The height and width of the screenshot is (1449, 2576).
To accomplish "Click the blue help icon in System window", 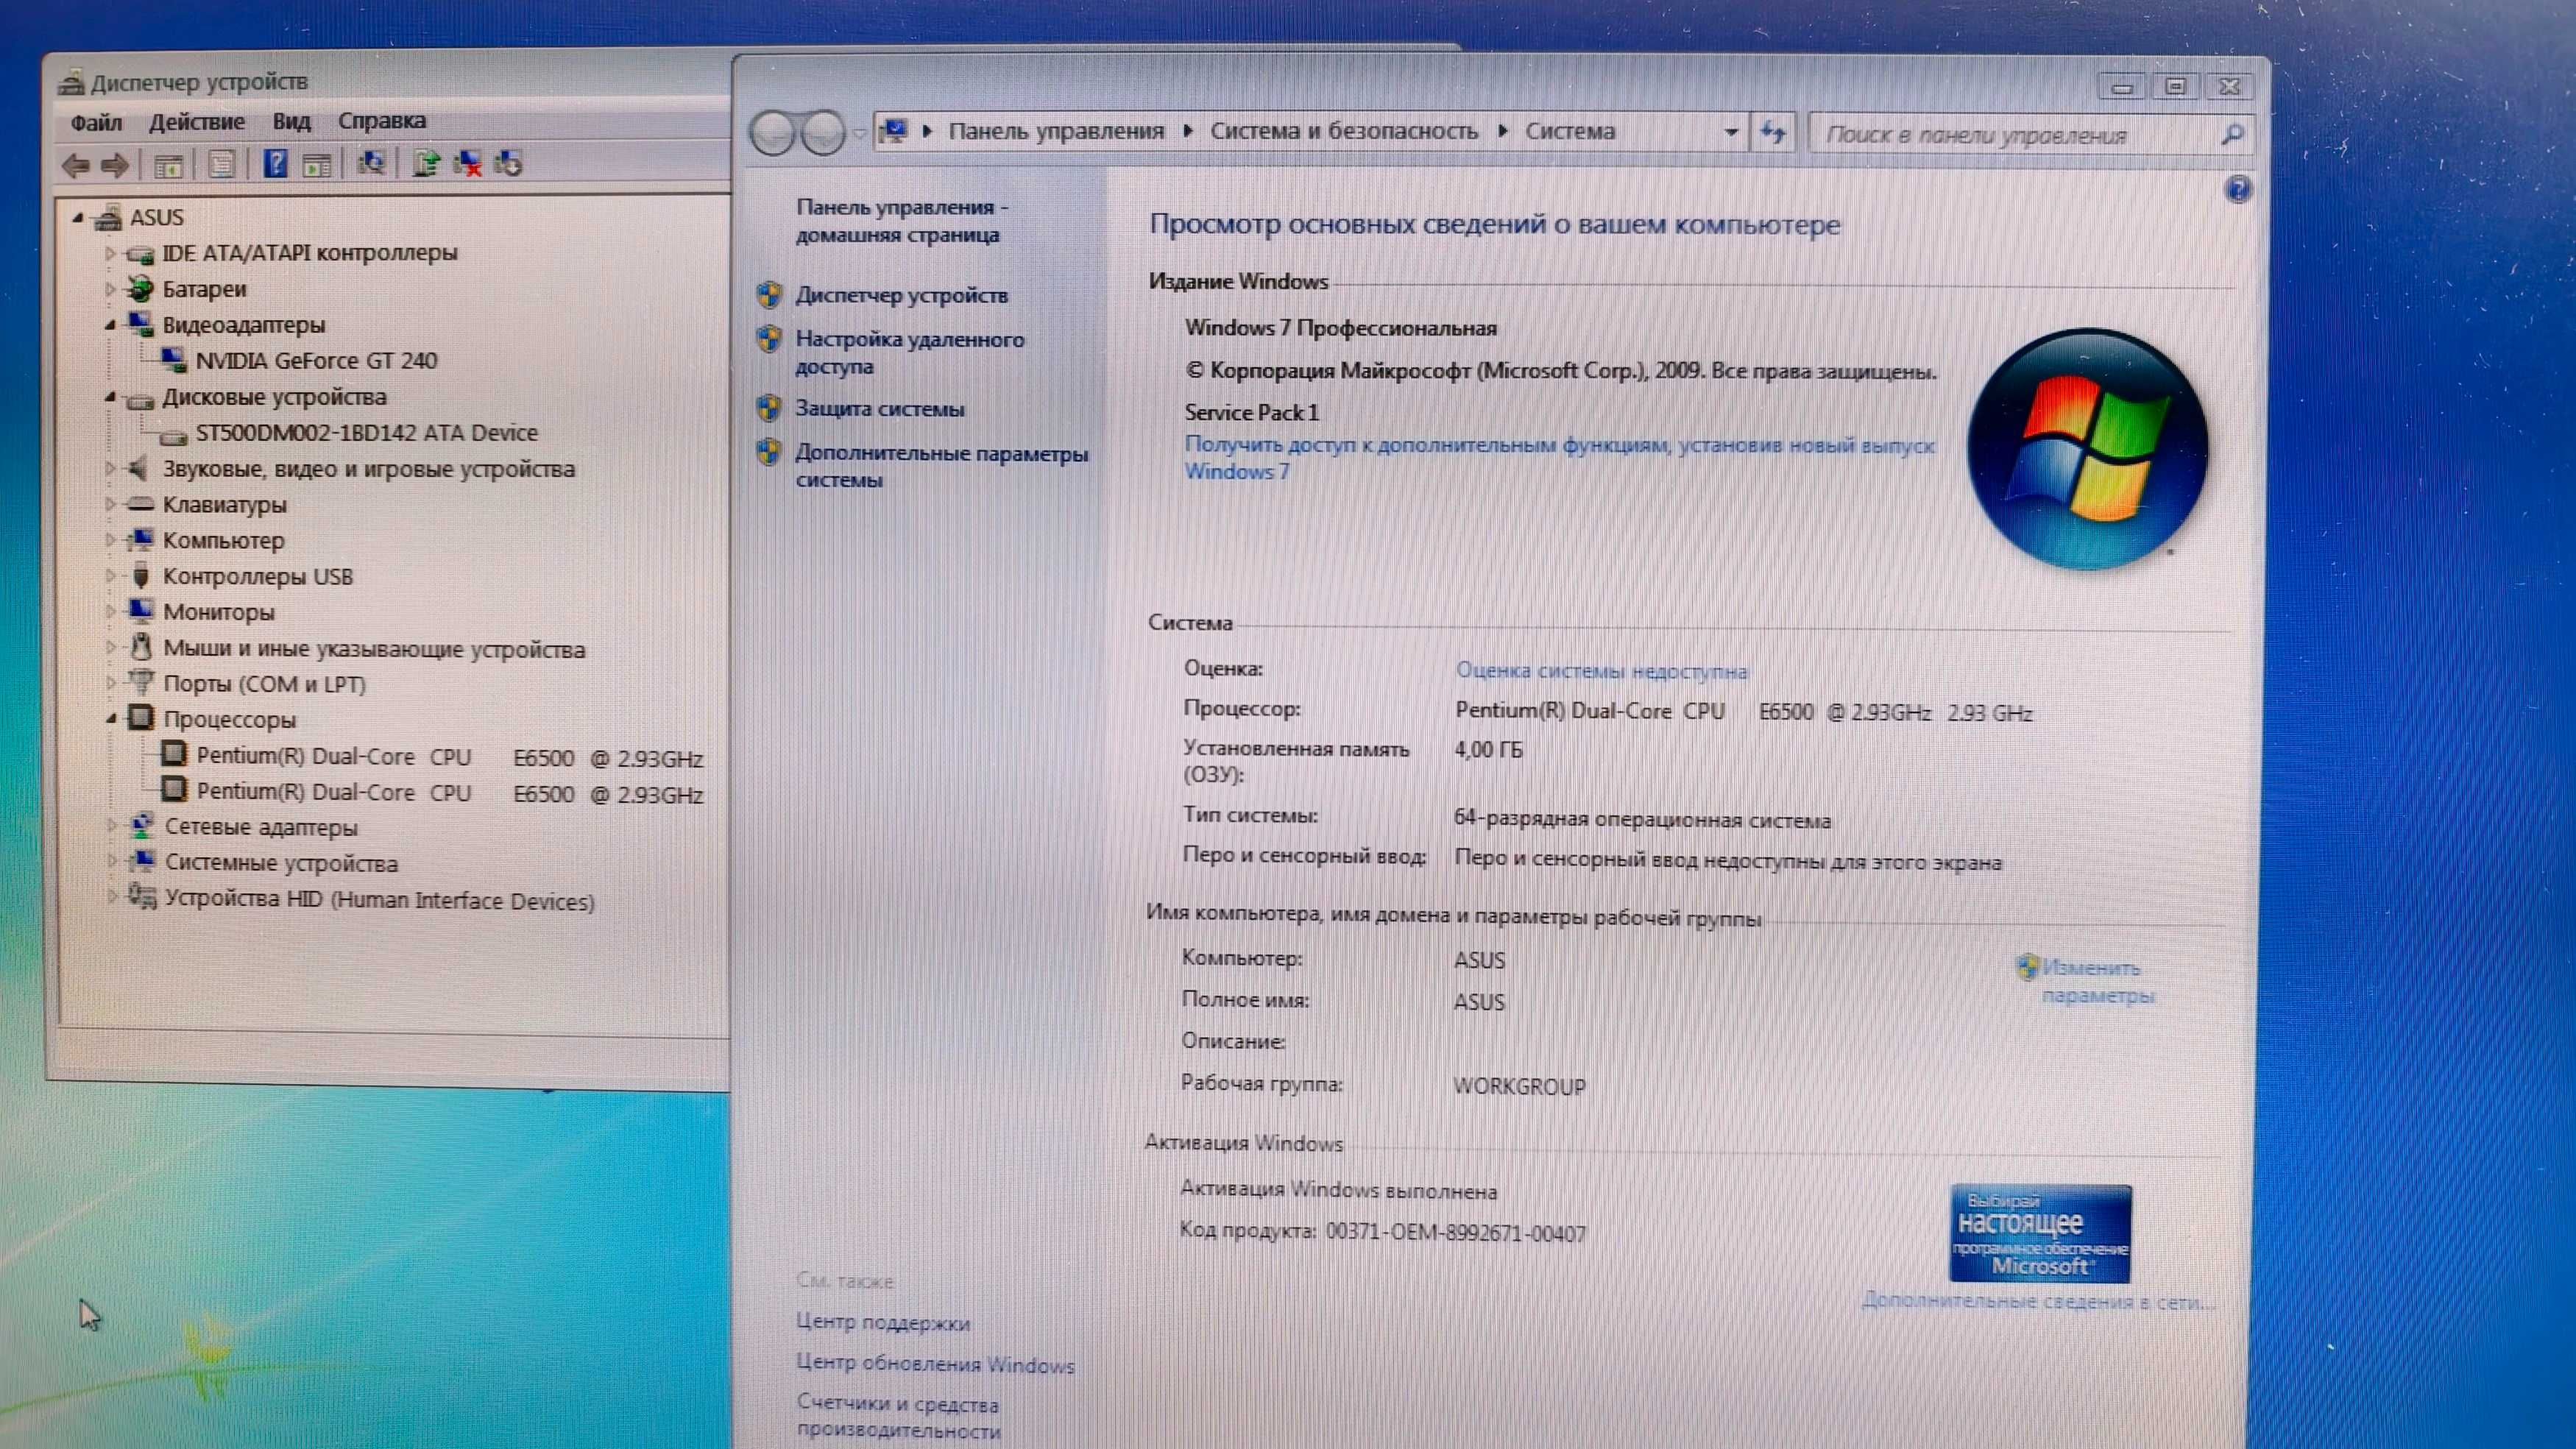I will [x=2238, y=189].
